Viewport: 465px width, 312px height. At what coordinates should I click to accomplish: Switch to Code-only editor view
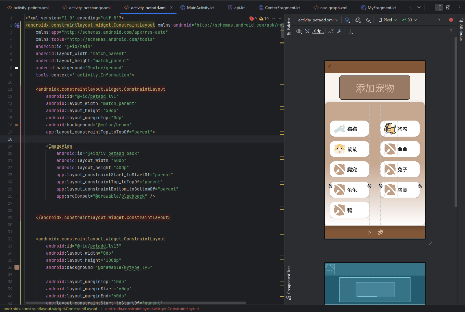click(430, 7)
